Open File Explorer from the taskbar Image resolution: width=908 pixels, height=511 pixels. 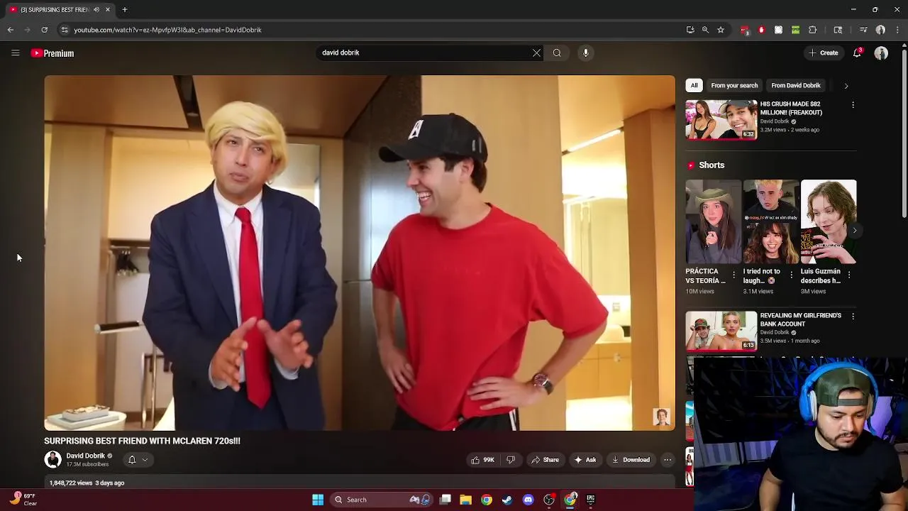465,500
